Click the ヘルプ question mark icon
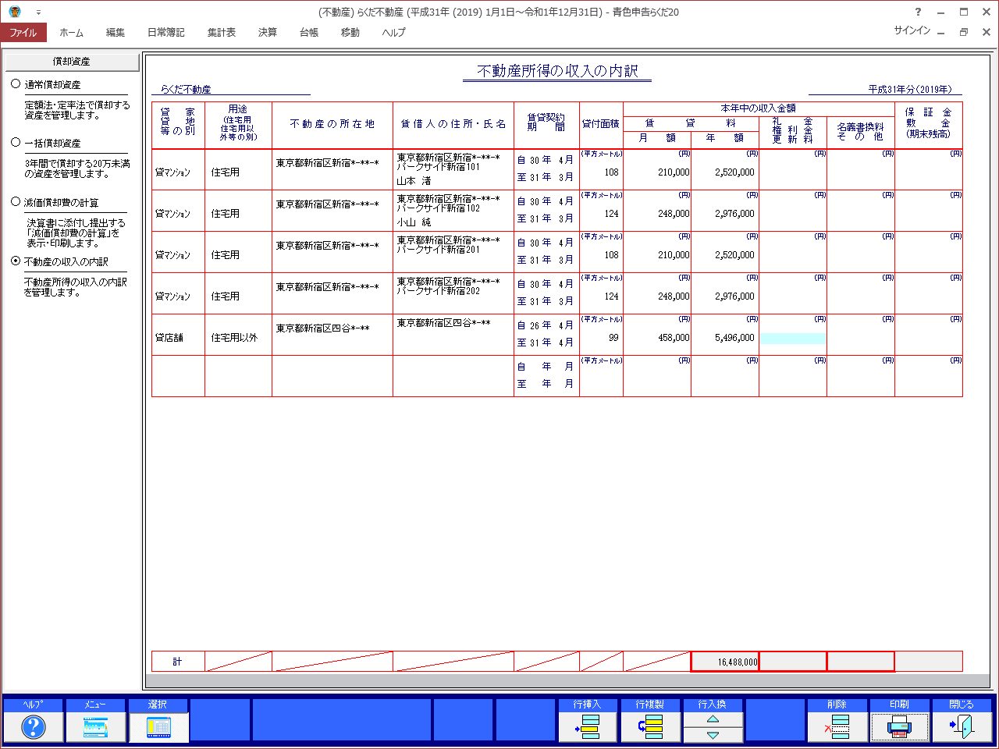The width and height of the screenshot is (999, 749). (x=34, y=726)
